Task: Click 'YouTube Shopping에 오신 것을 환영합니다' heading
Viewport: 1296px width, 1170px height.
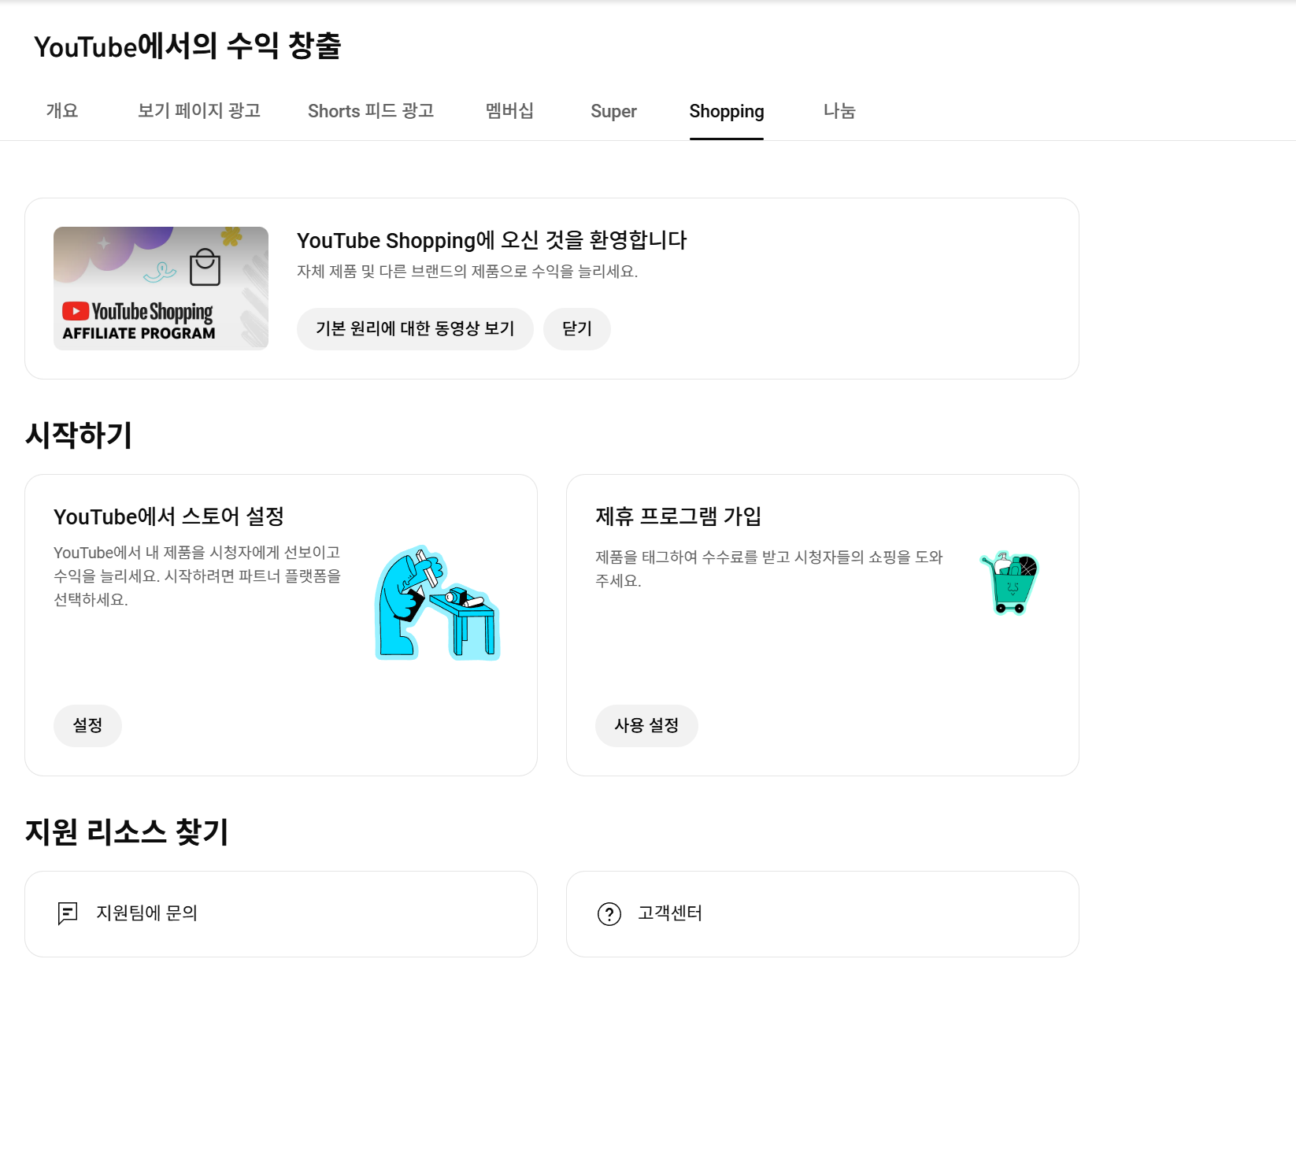Action: [x=491, y=240]
